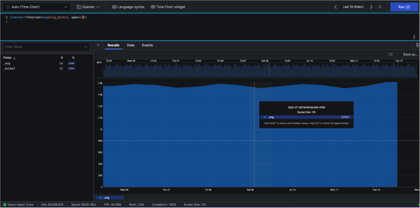Click the # column header in fields
420x208 pixels.
click(62, 57)
